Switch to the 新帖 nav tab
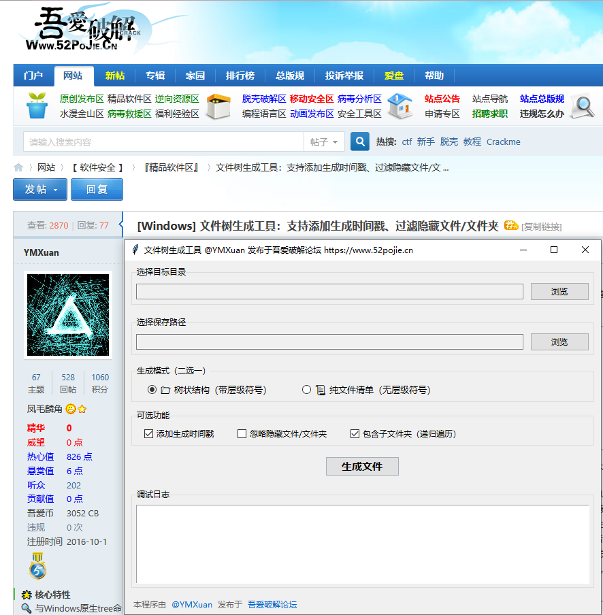The image size is (603, 615). 115,76
